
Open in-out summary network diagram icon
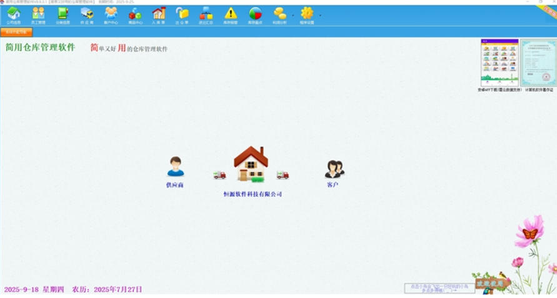pyautogui.click(x=206, y=15)
